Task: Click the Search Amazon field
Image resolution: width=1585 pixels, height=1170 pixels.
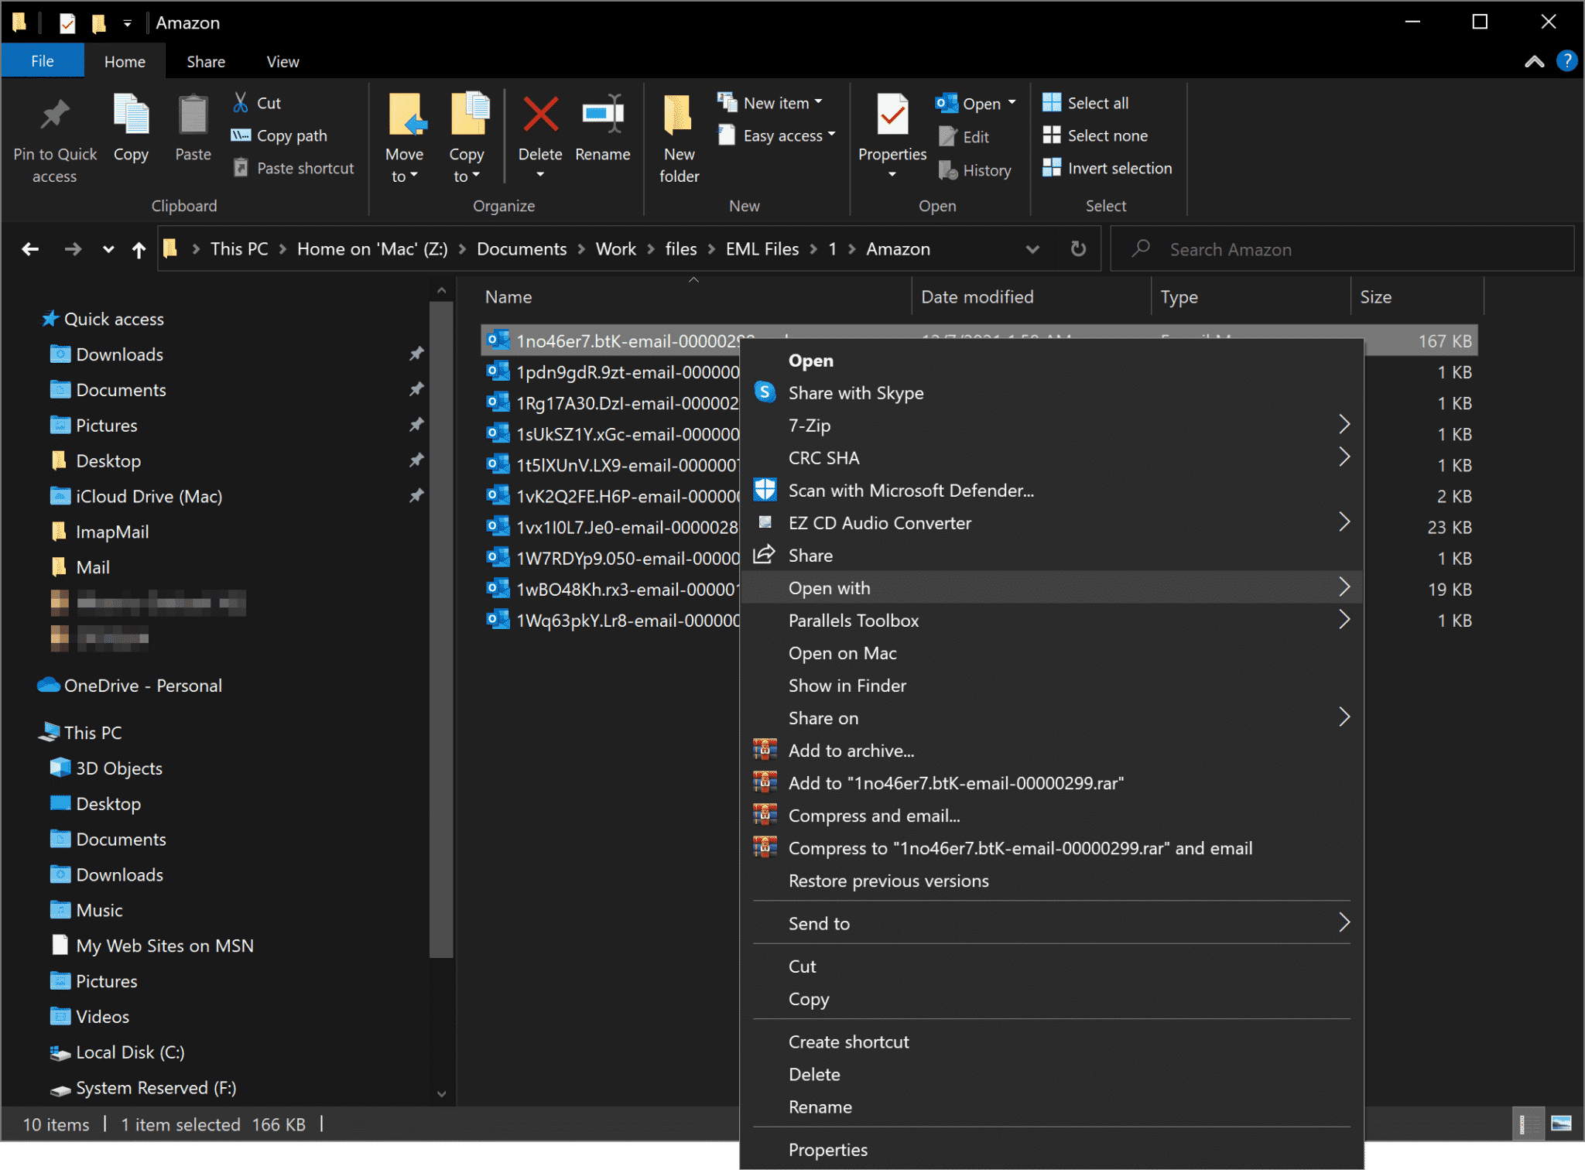Action: click(x=1343, y=249)
